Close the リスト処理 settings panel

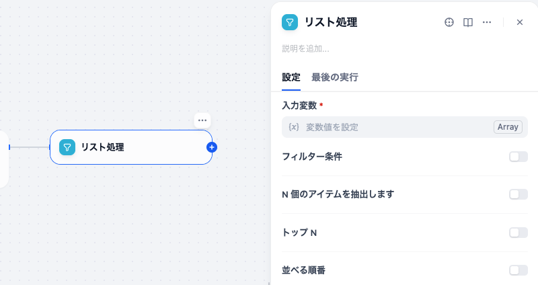coord(520,22)
